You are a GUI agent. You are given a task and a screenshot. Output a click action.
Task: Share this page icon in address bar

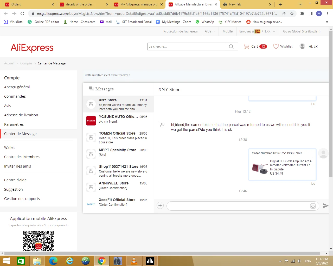tap(284, 14)
